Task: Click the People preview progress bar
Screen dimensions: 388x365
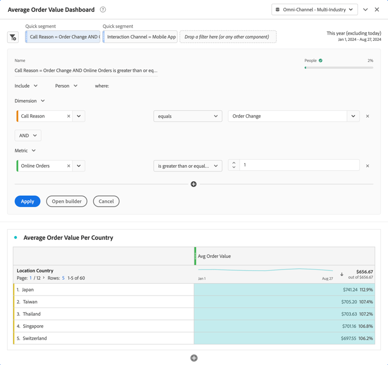Action: coord(339,68)
